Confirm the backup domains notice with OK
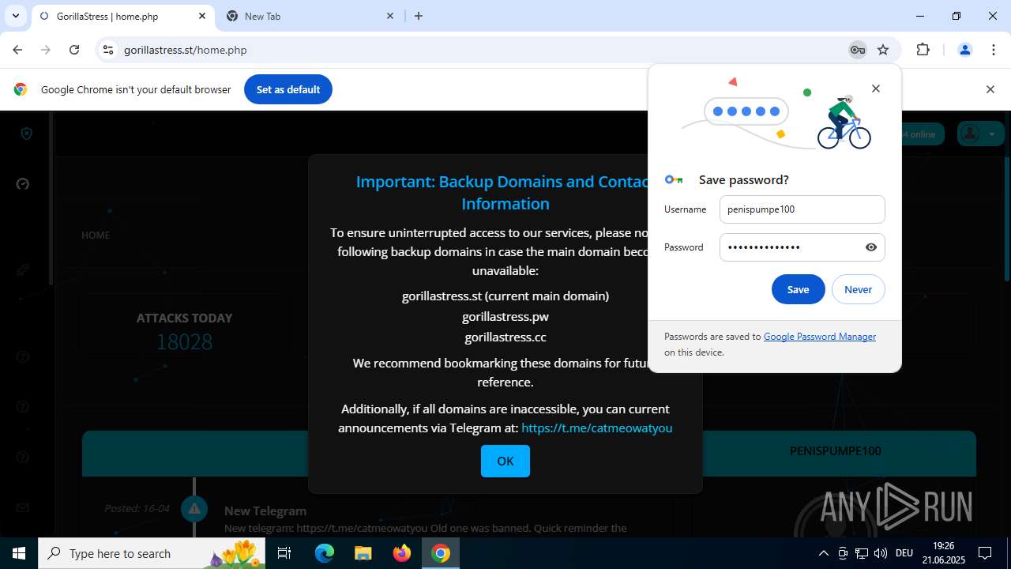This screenshot has height=569, width=1011. point(505,461)
